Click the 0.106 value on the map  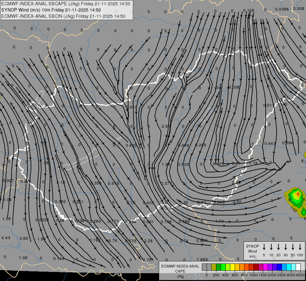[x=248, y=11]
